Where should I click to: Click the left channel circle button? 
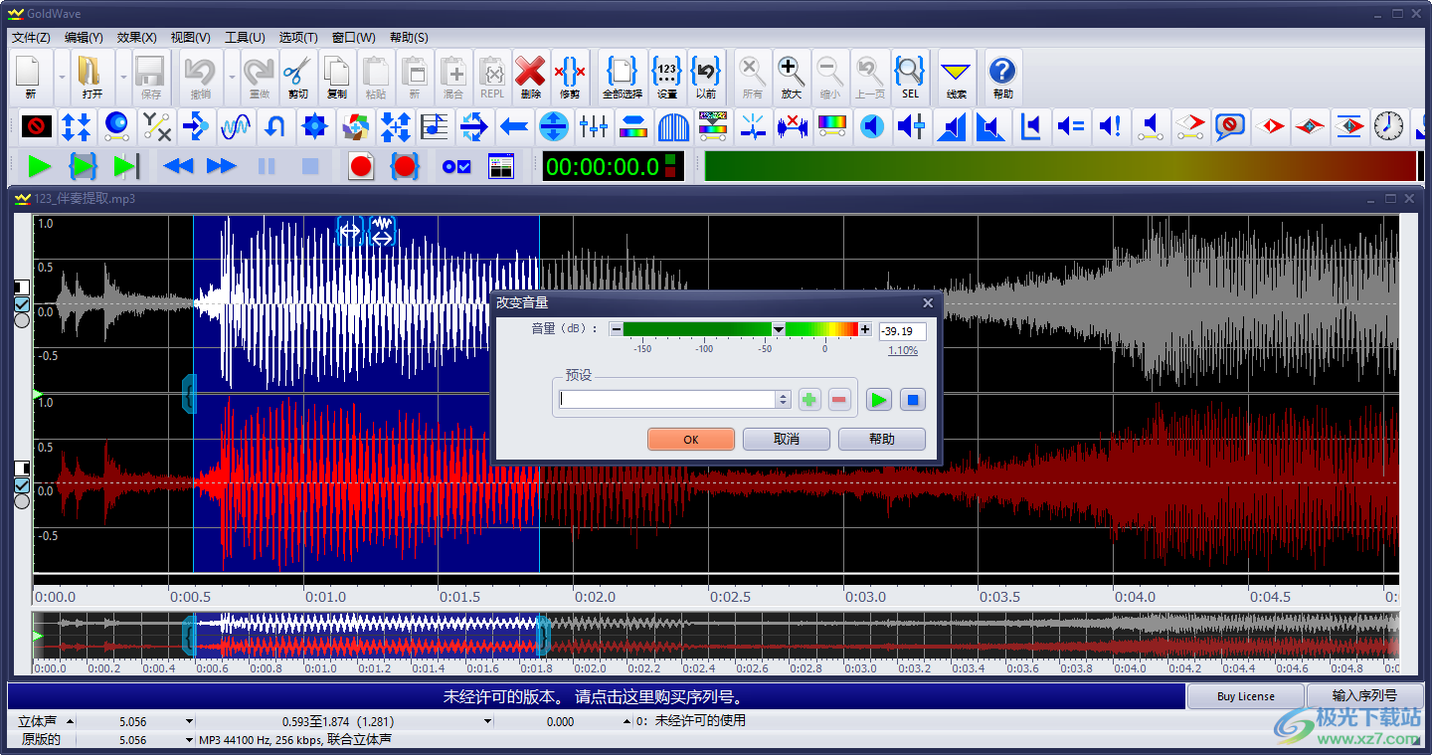(22, 320)
